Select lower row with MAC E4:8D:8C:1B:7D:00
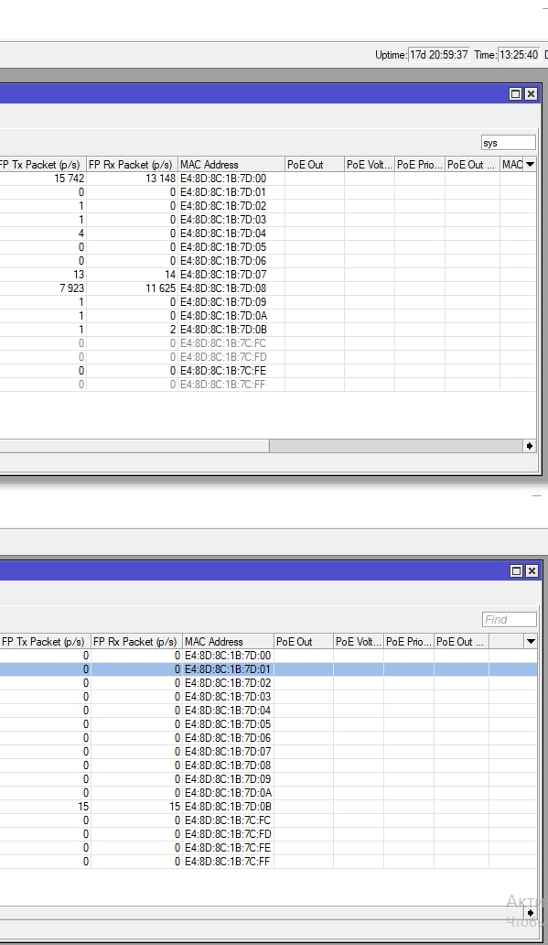 coord(269,655)
